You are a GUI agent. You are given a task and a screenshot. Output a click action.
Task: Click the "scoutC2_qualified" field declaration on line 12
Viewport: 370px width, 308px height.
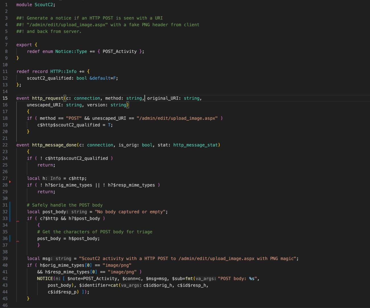click(49, 78)
